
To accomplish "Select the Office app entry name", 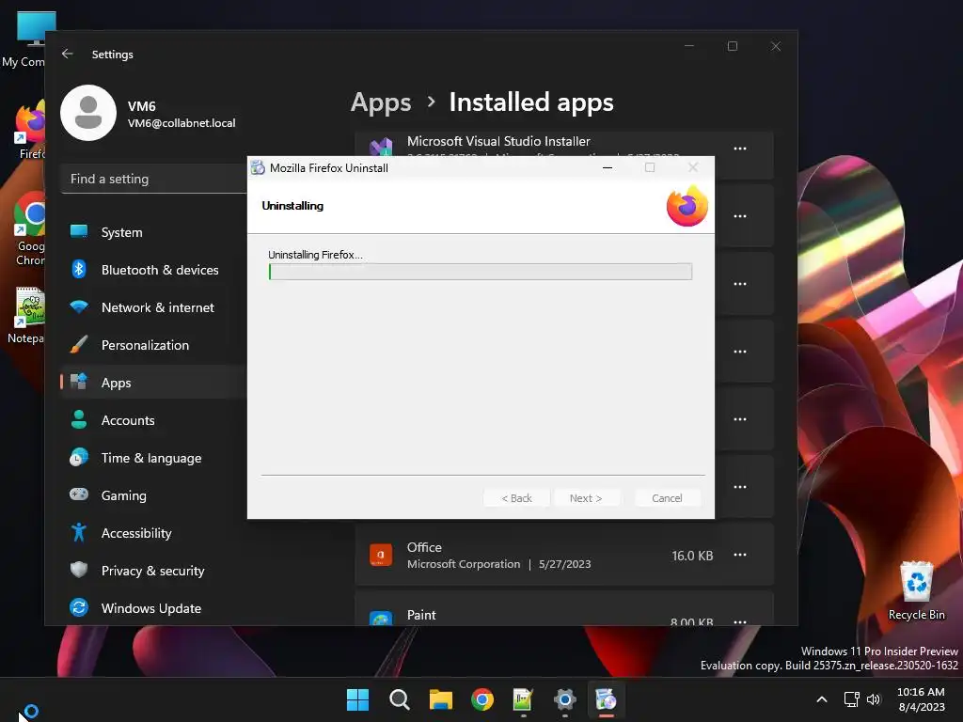I will coord(424,547).
